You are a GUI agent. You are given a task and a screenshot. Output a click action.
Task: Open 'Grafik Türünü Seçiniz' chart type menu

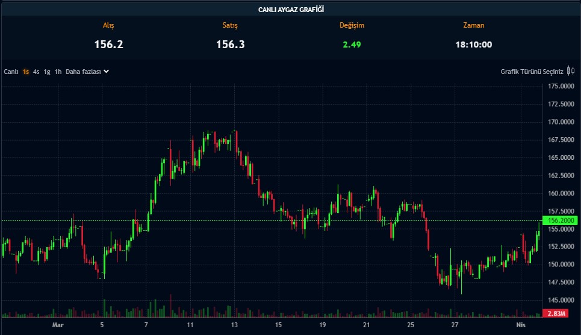[532, 72]
